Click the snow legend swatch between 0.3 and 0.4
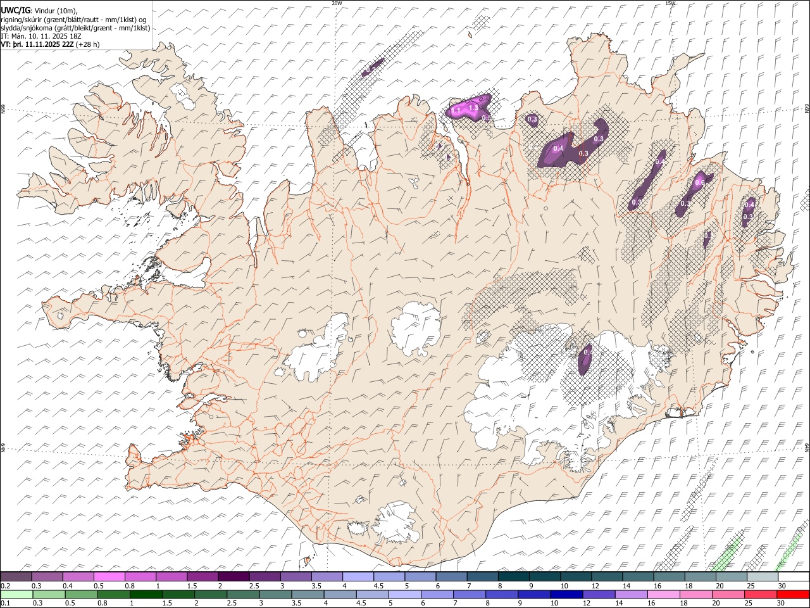810x608 pixels. coord(47,576)
